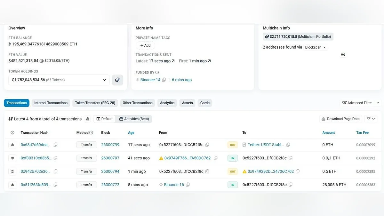Expand Token Holdings $1,752,048,534.56 dropdown

pyautogui.click(x=59, y=80)
